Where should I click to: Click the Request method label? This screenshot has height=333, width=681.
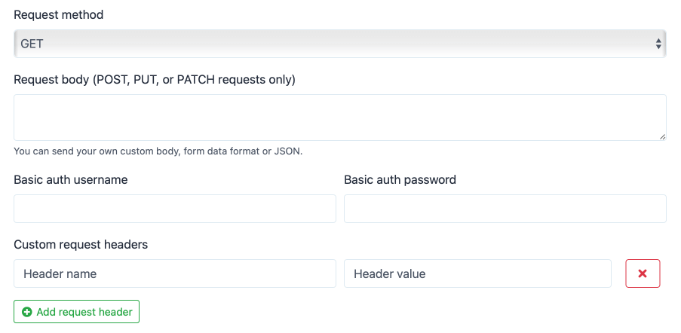point(59,14)
